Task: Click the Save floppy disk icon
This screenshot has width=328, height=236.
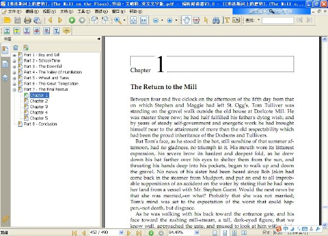Action: click(x=17, y=20)
